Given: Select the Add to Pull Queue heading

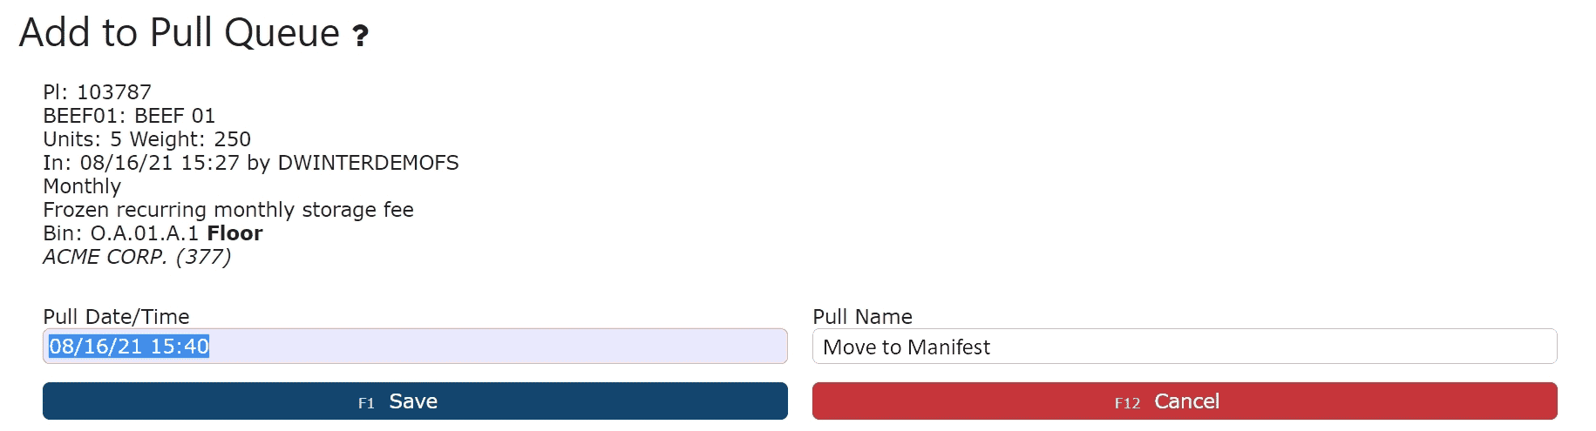Looking at the screenshot, I should pyautogui.click(x=180, y=33).
